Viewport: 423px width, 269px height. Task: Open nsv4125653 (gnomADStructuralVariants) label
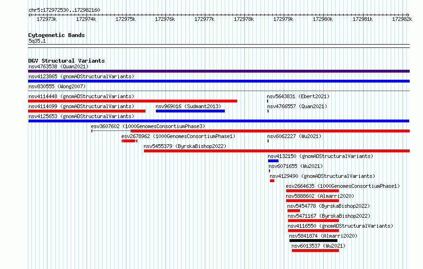(x=81, y=116)
